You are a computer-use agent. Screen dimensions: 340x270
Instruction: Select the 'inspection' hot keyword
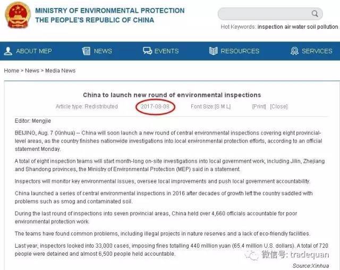click(x=270, y=27)
